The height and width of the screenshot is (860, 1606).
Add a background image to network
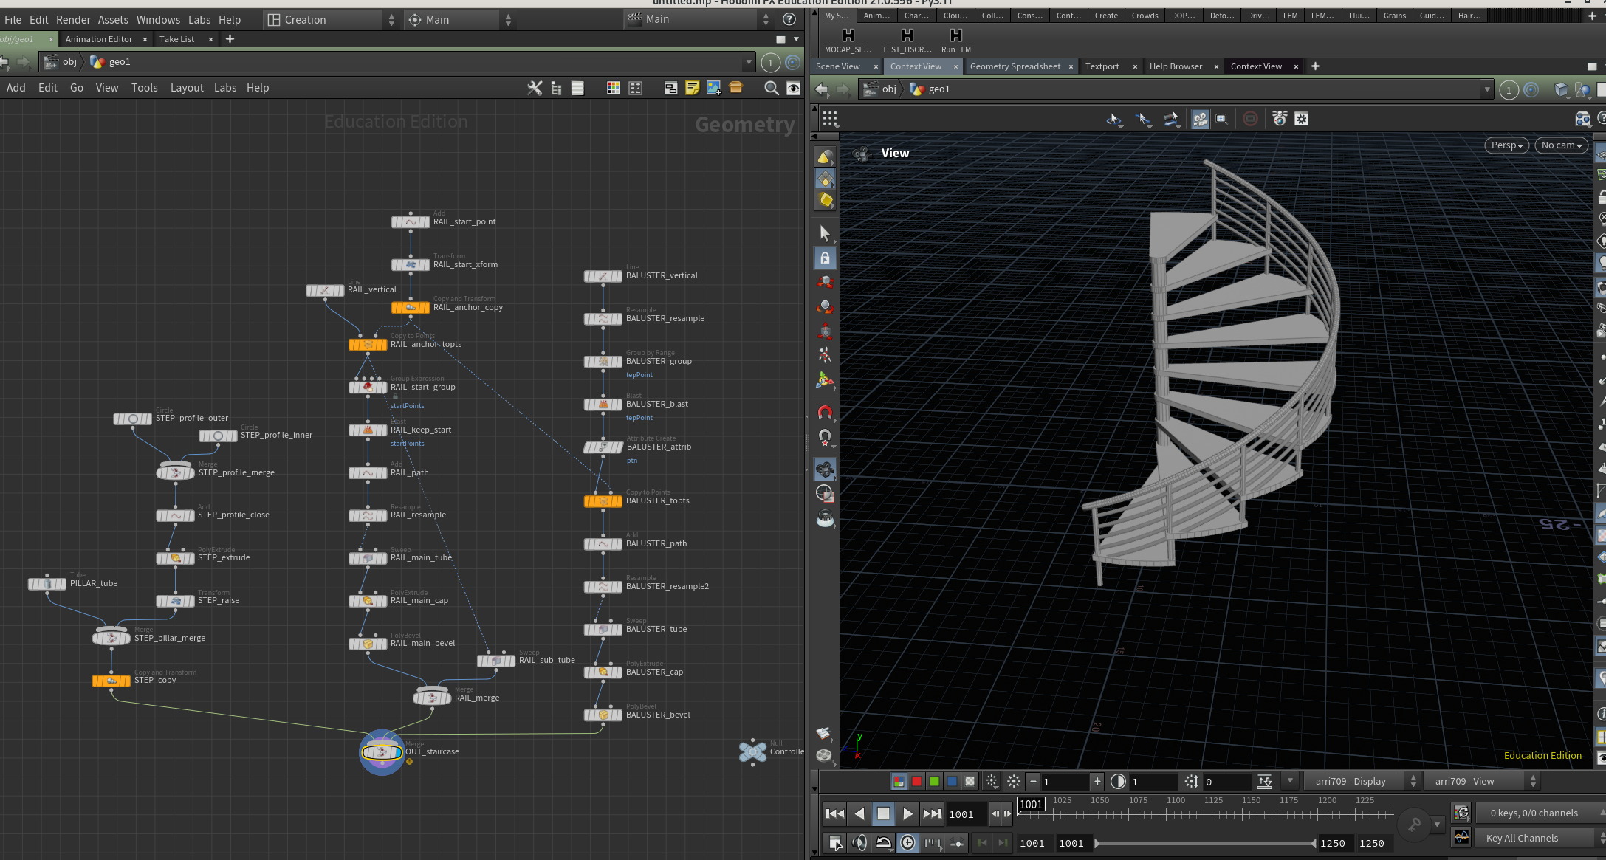coord(713,88)
